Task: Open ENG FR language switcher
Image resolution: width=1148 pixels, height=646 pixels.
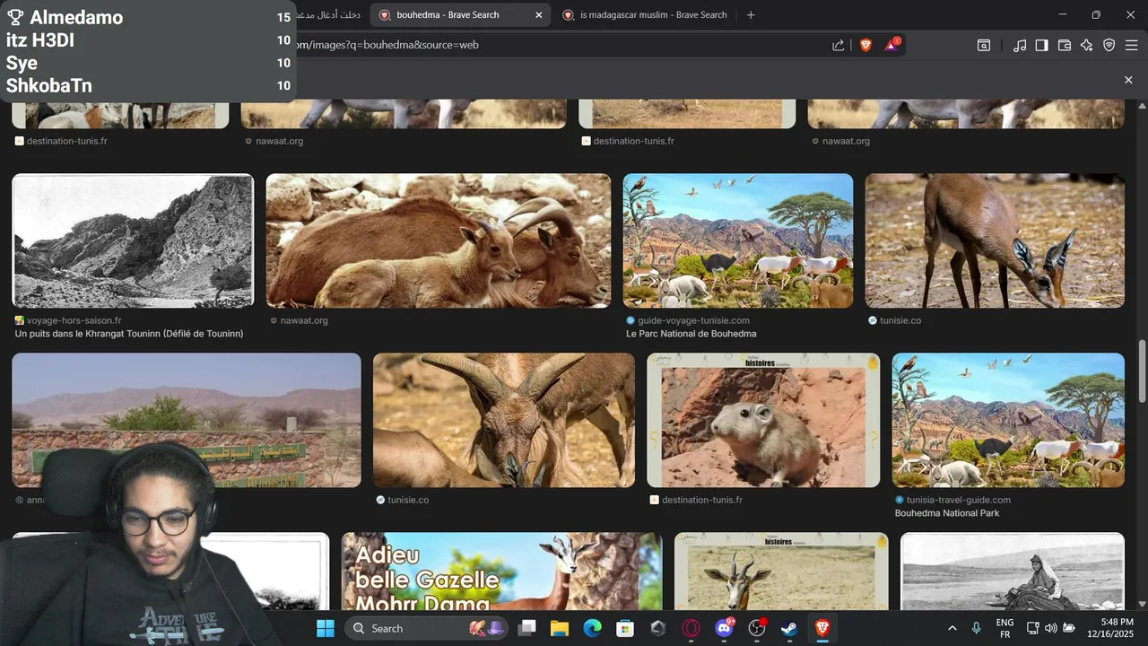Action: (1004, 628)
